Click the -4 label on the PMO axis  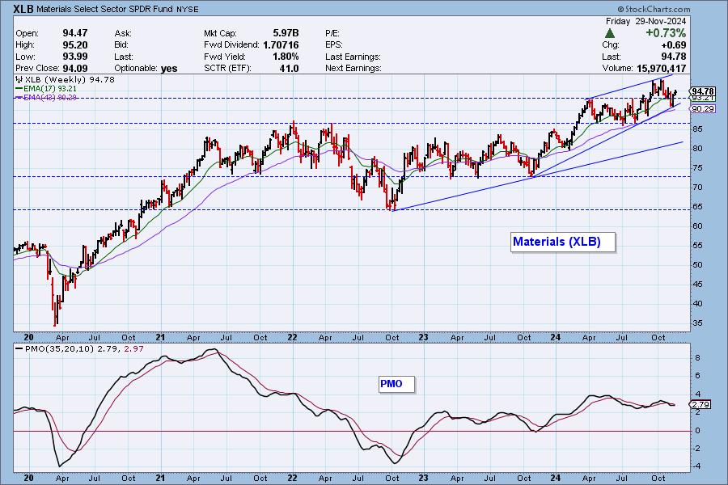click(697, 466)
